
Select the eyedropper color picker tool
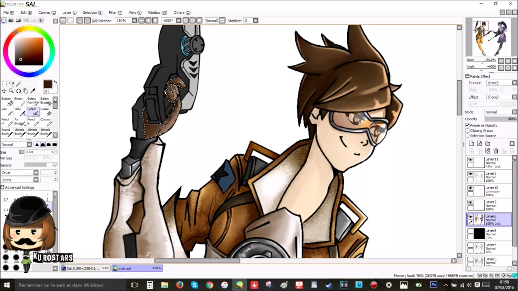33,91
